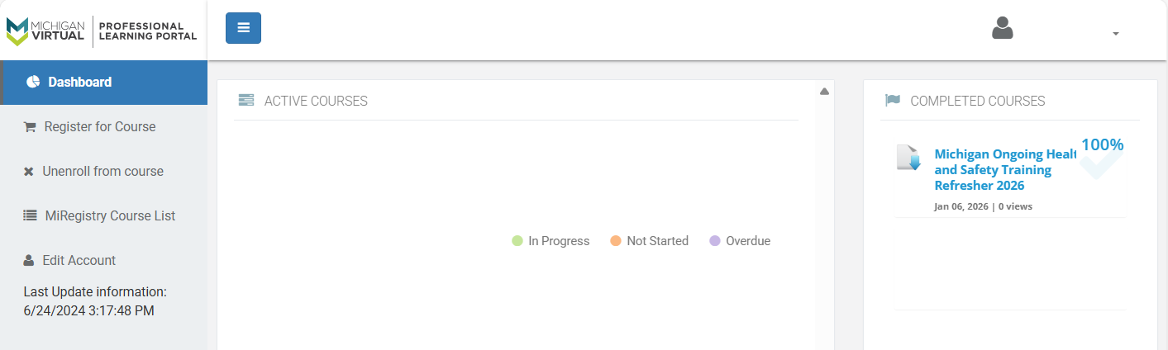
Task: Click the user profile avatar icon
Action: click(1003, 29)
